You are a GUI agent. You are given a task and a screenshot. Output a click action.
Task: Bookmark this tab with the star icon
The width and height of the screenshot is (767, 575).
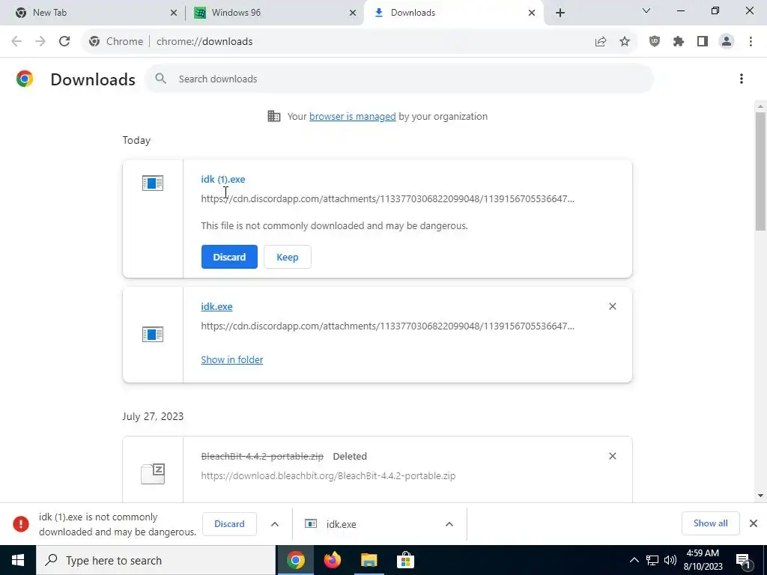point(625,42)
